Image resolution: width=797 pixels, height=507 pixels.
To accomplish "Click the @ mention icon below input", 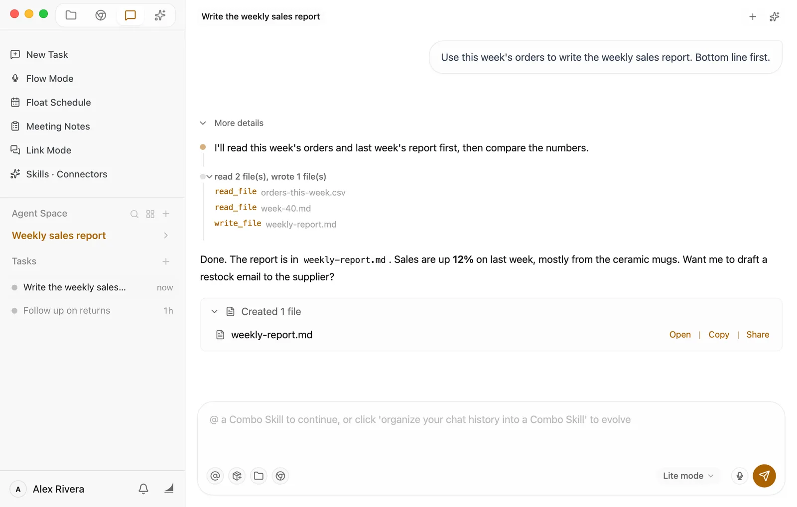I will pos(215,476).
